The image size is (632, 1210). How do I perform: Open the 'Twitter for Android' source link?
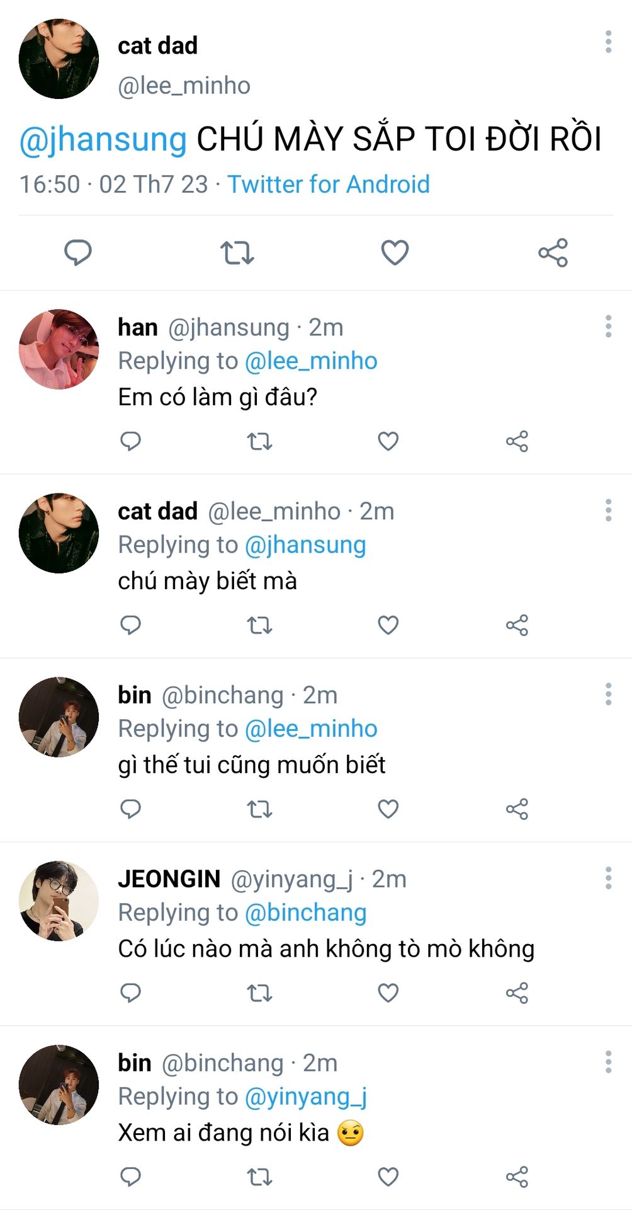tap(328, 185)
